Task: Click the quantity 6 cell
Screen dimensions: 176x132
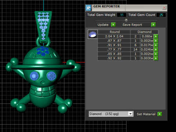Action: [135, 45]
